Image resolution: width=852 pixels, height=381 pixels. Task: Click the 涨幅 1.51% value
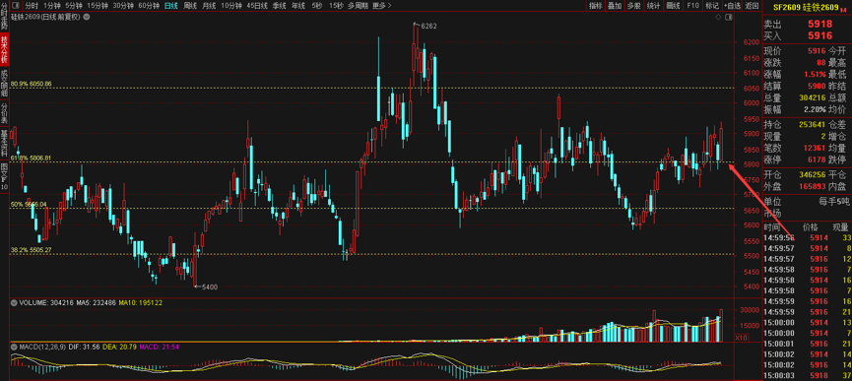click(x=815, y=74)
